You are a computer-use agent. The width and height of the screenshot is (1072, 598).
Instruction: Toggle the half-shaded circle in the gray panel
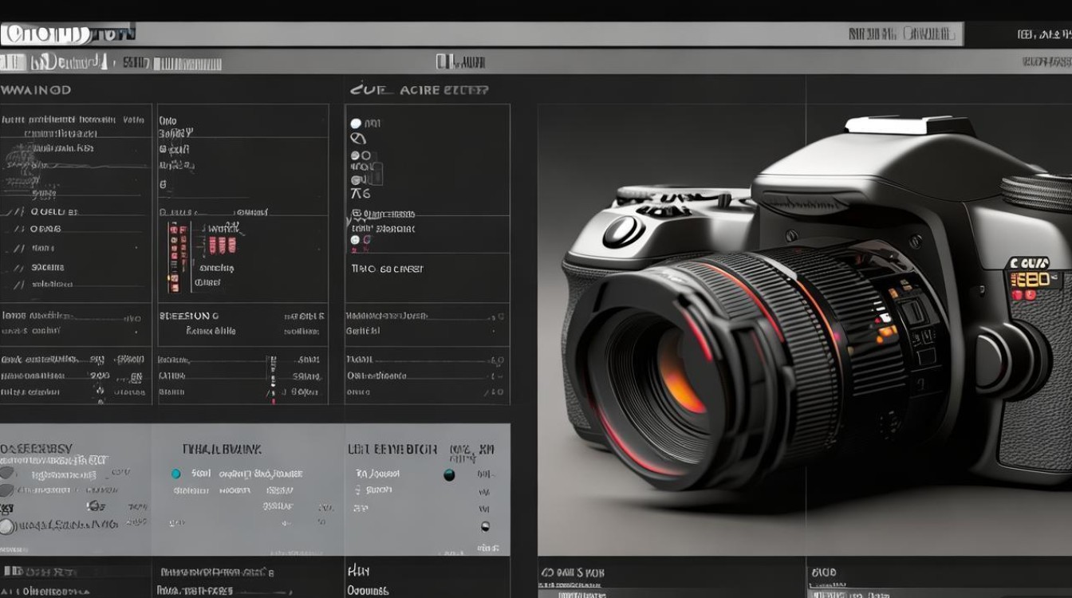[x=484, y=526]
